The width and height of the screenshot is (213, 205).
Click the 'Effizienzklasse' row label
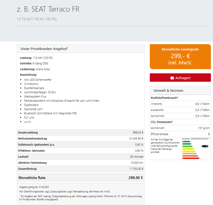click(159, 134)
